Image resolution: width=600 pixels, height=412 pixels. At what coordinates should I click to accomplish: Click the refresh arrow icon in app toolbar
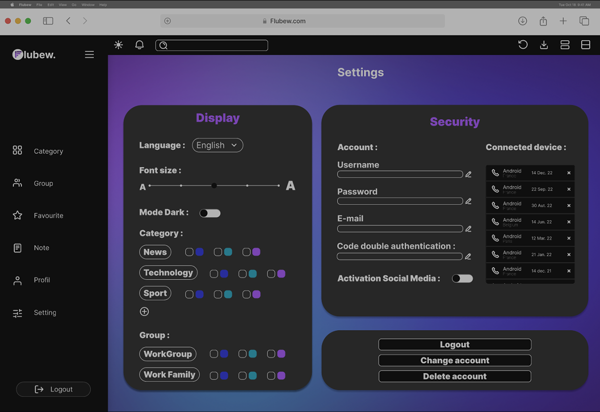523,44
